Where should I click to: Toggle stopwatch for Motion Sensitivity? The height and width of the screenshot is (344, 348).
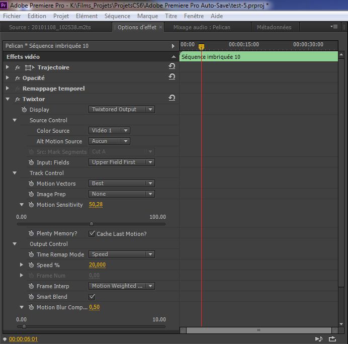31,205
